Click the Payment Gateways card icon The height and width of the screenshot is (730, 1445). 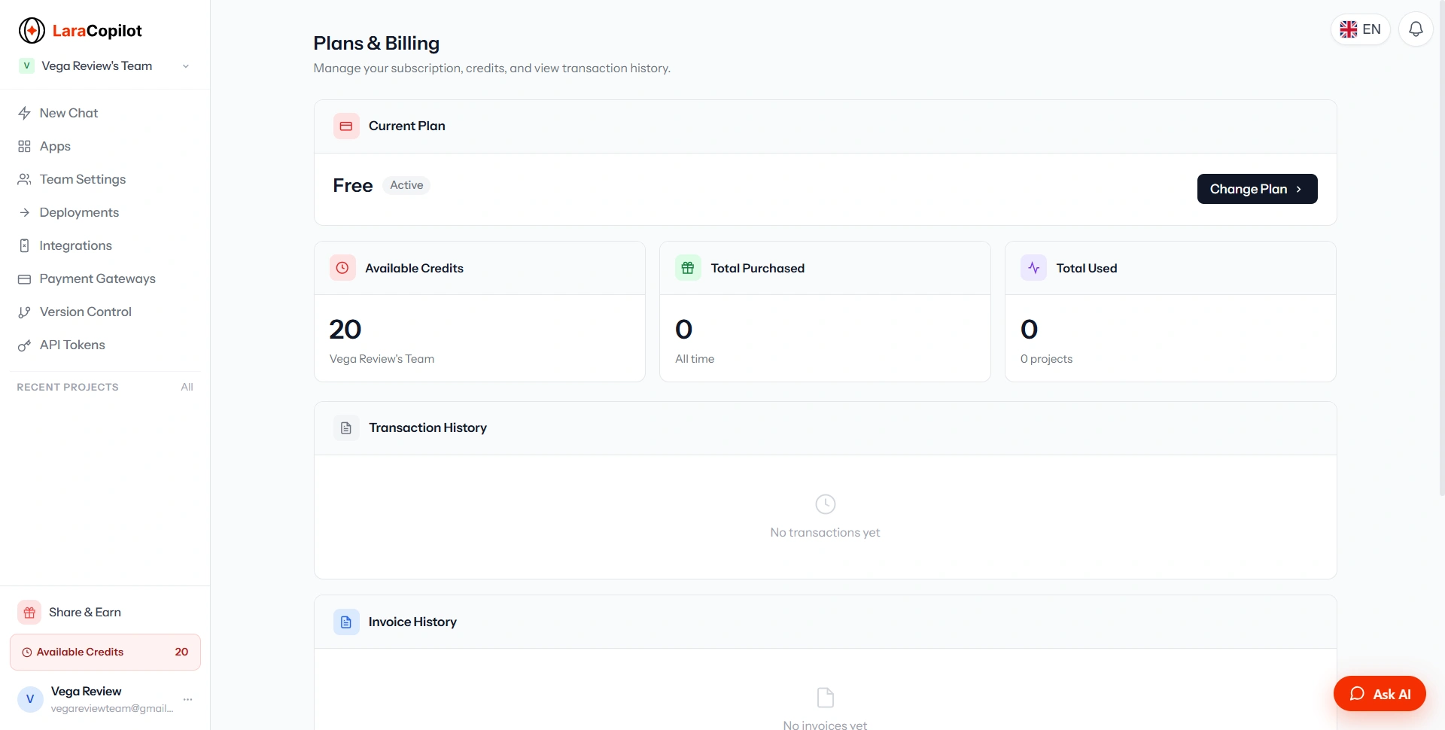point(24,278)
